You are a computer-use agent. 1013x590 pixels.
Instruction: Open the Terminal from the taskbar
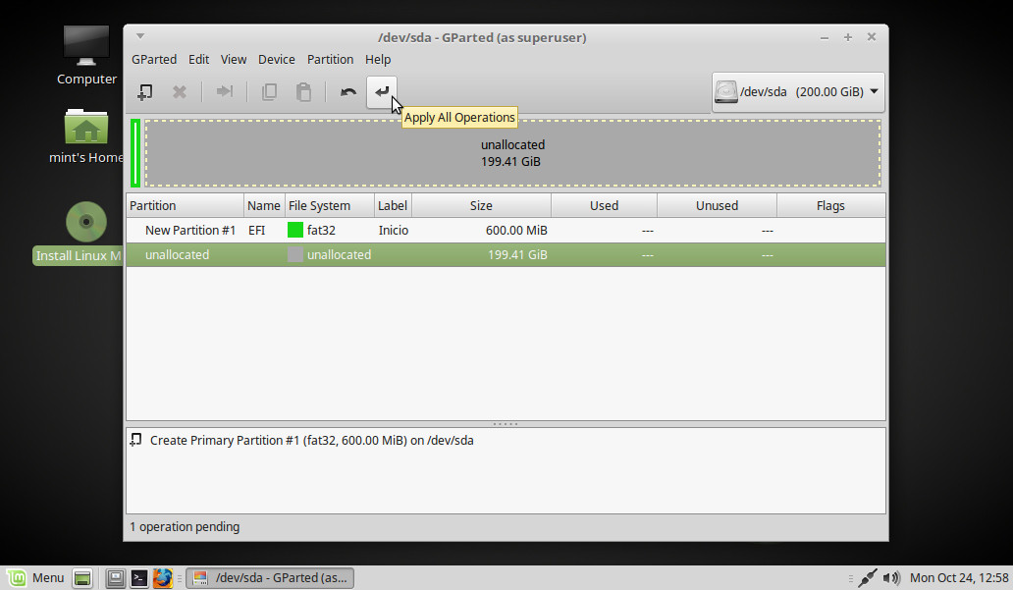[x=139, y=578]
